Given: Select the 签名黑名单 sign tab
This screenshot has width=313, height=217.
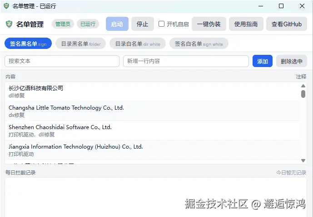Looking at the screenshot, I should [28, 43].
